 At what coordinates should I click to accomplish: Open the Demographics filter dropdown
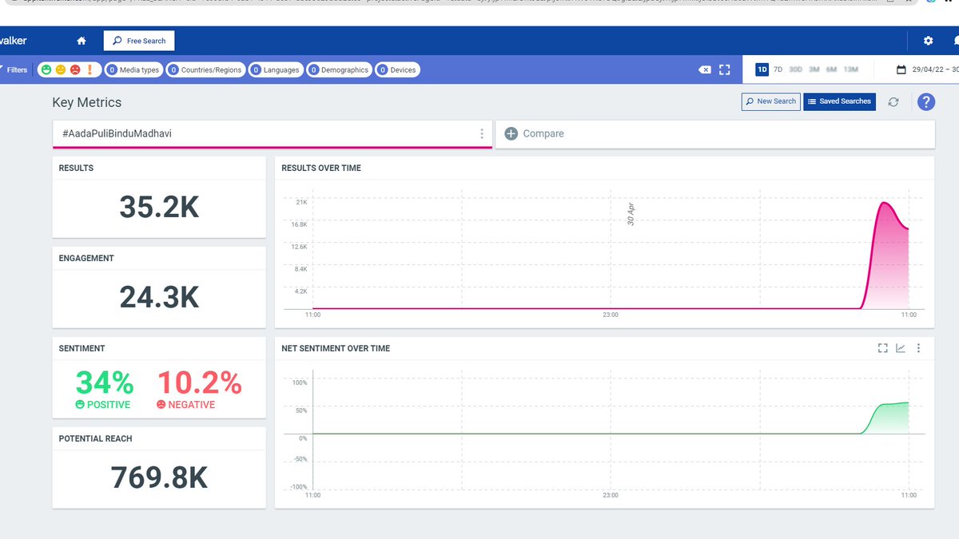point(339,69)
